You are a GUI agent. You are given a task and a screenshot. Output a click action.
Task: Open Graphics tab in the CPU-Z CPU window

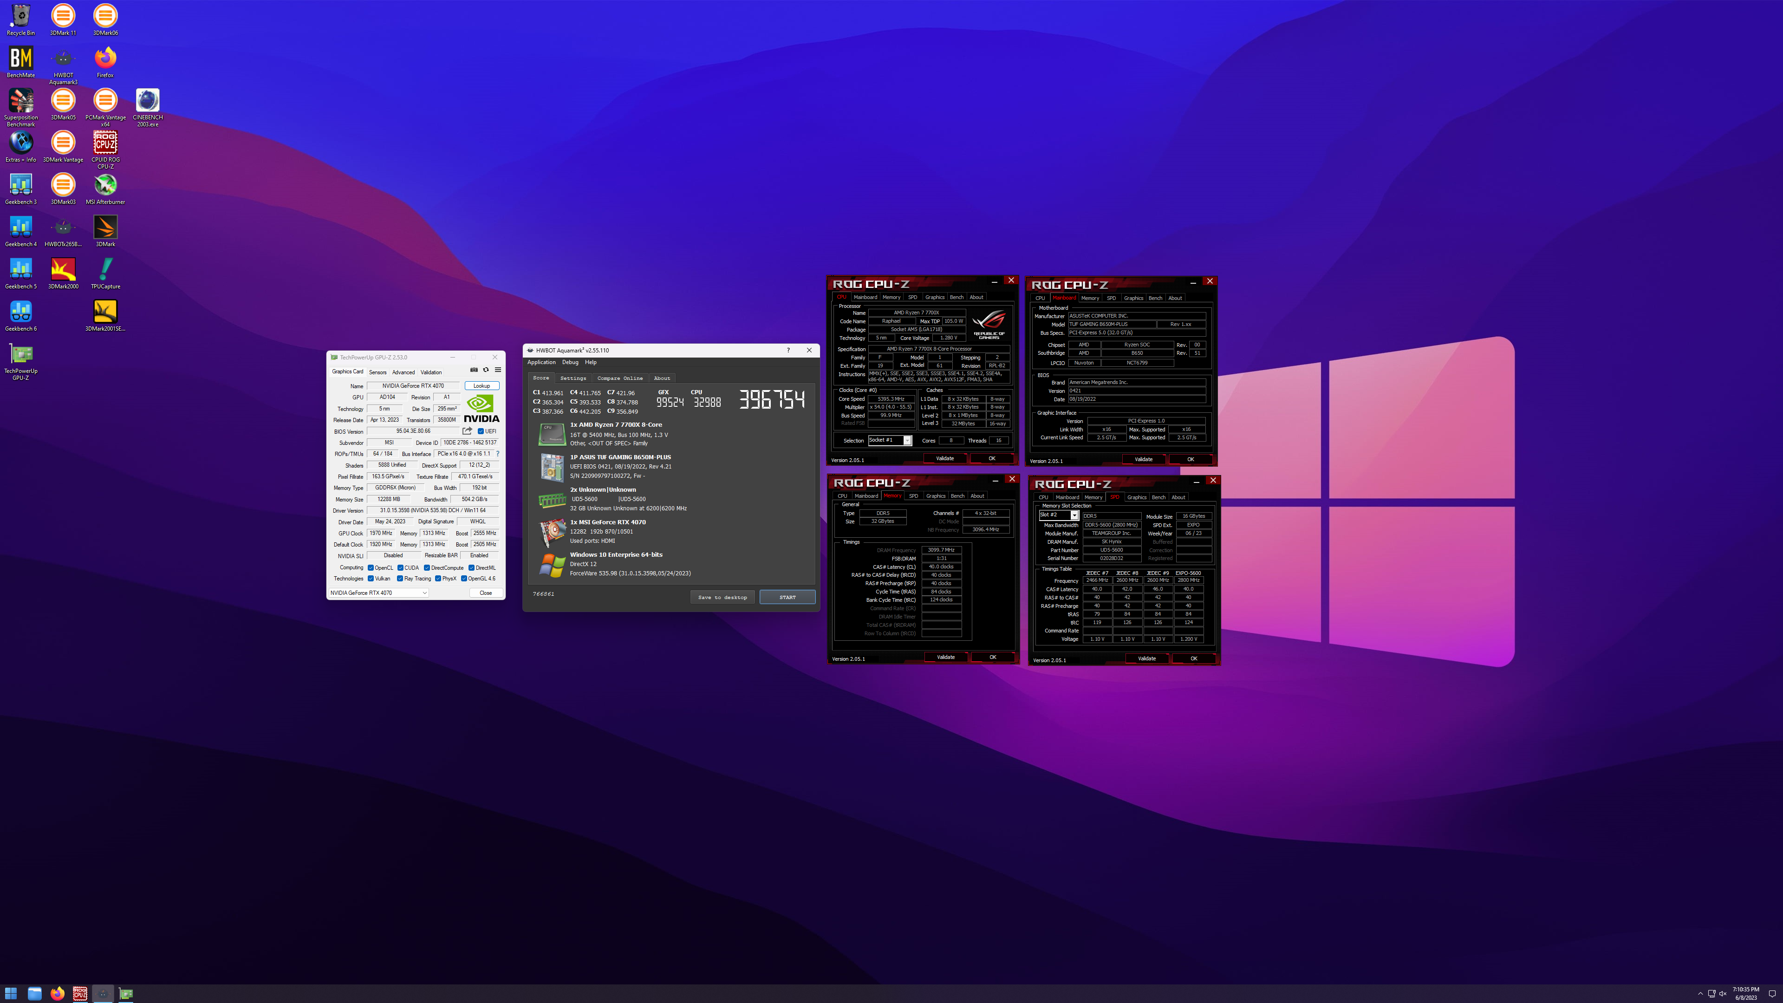(x=934, y=298)
